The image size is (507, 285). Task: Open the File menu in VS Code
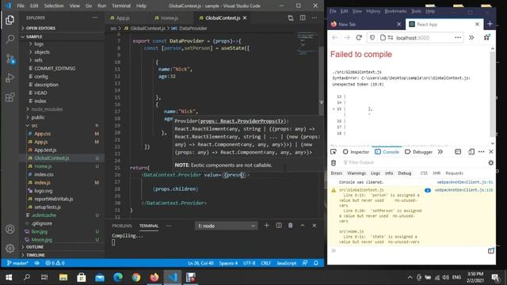[x=21, y=6]
